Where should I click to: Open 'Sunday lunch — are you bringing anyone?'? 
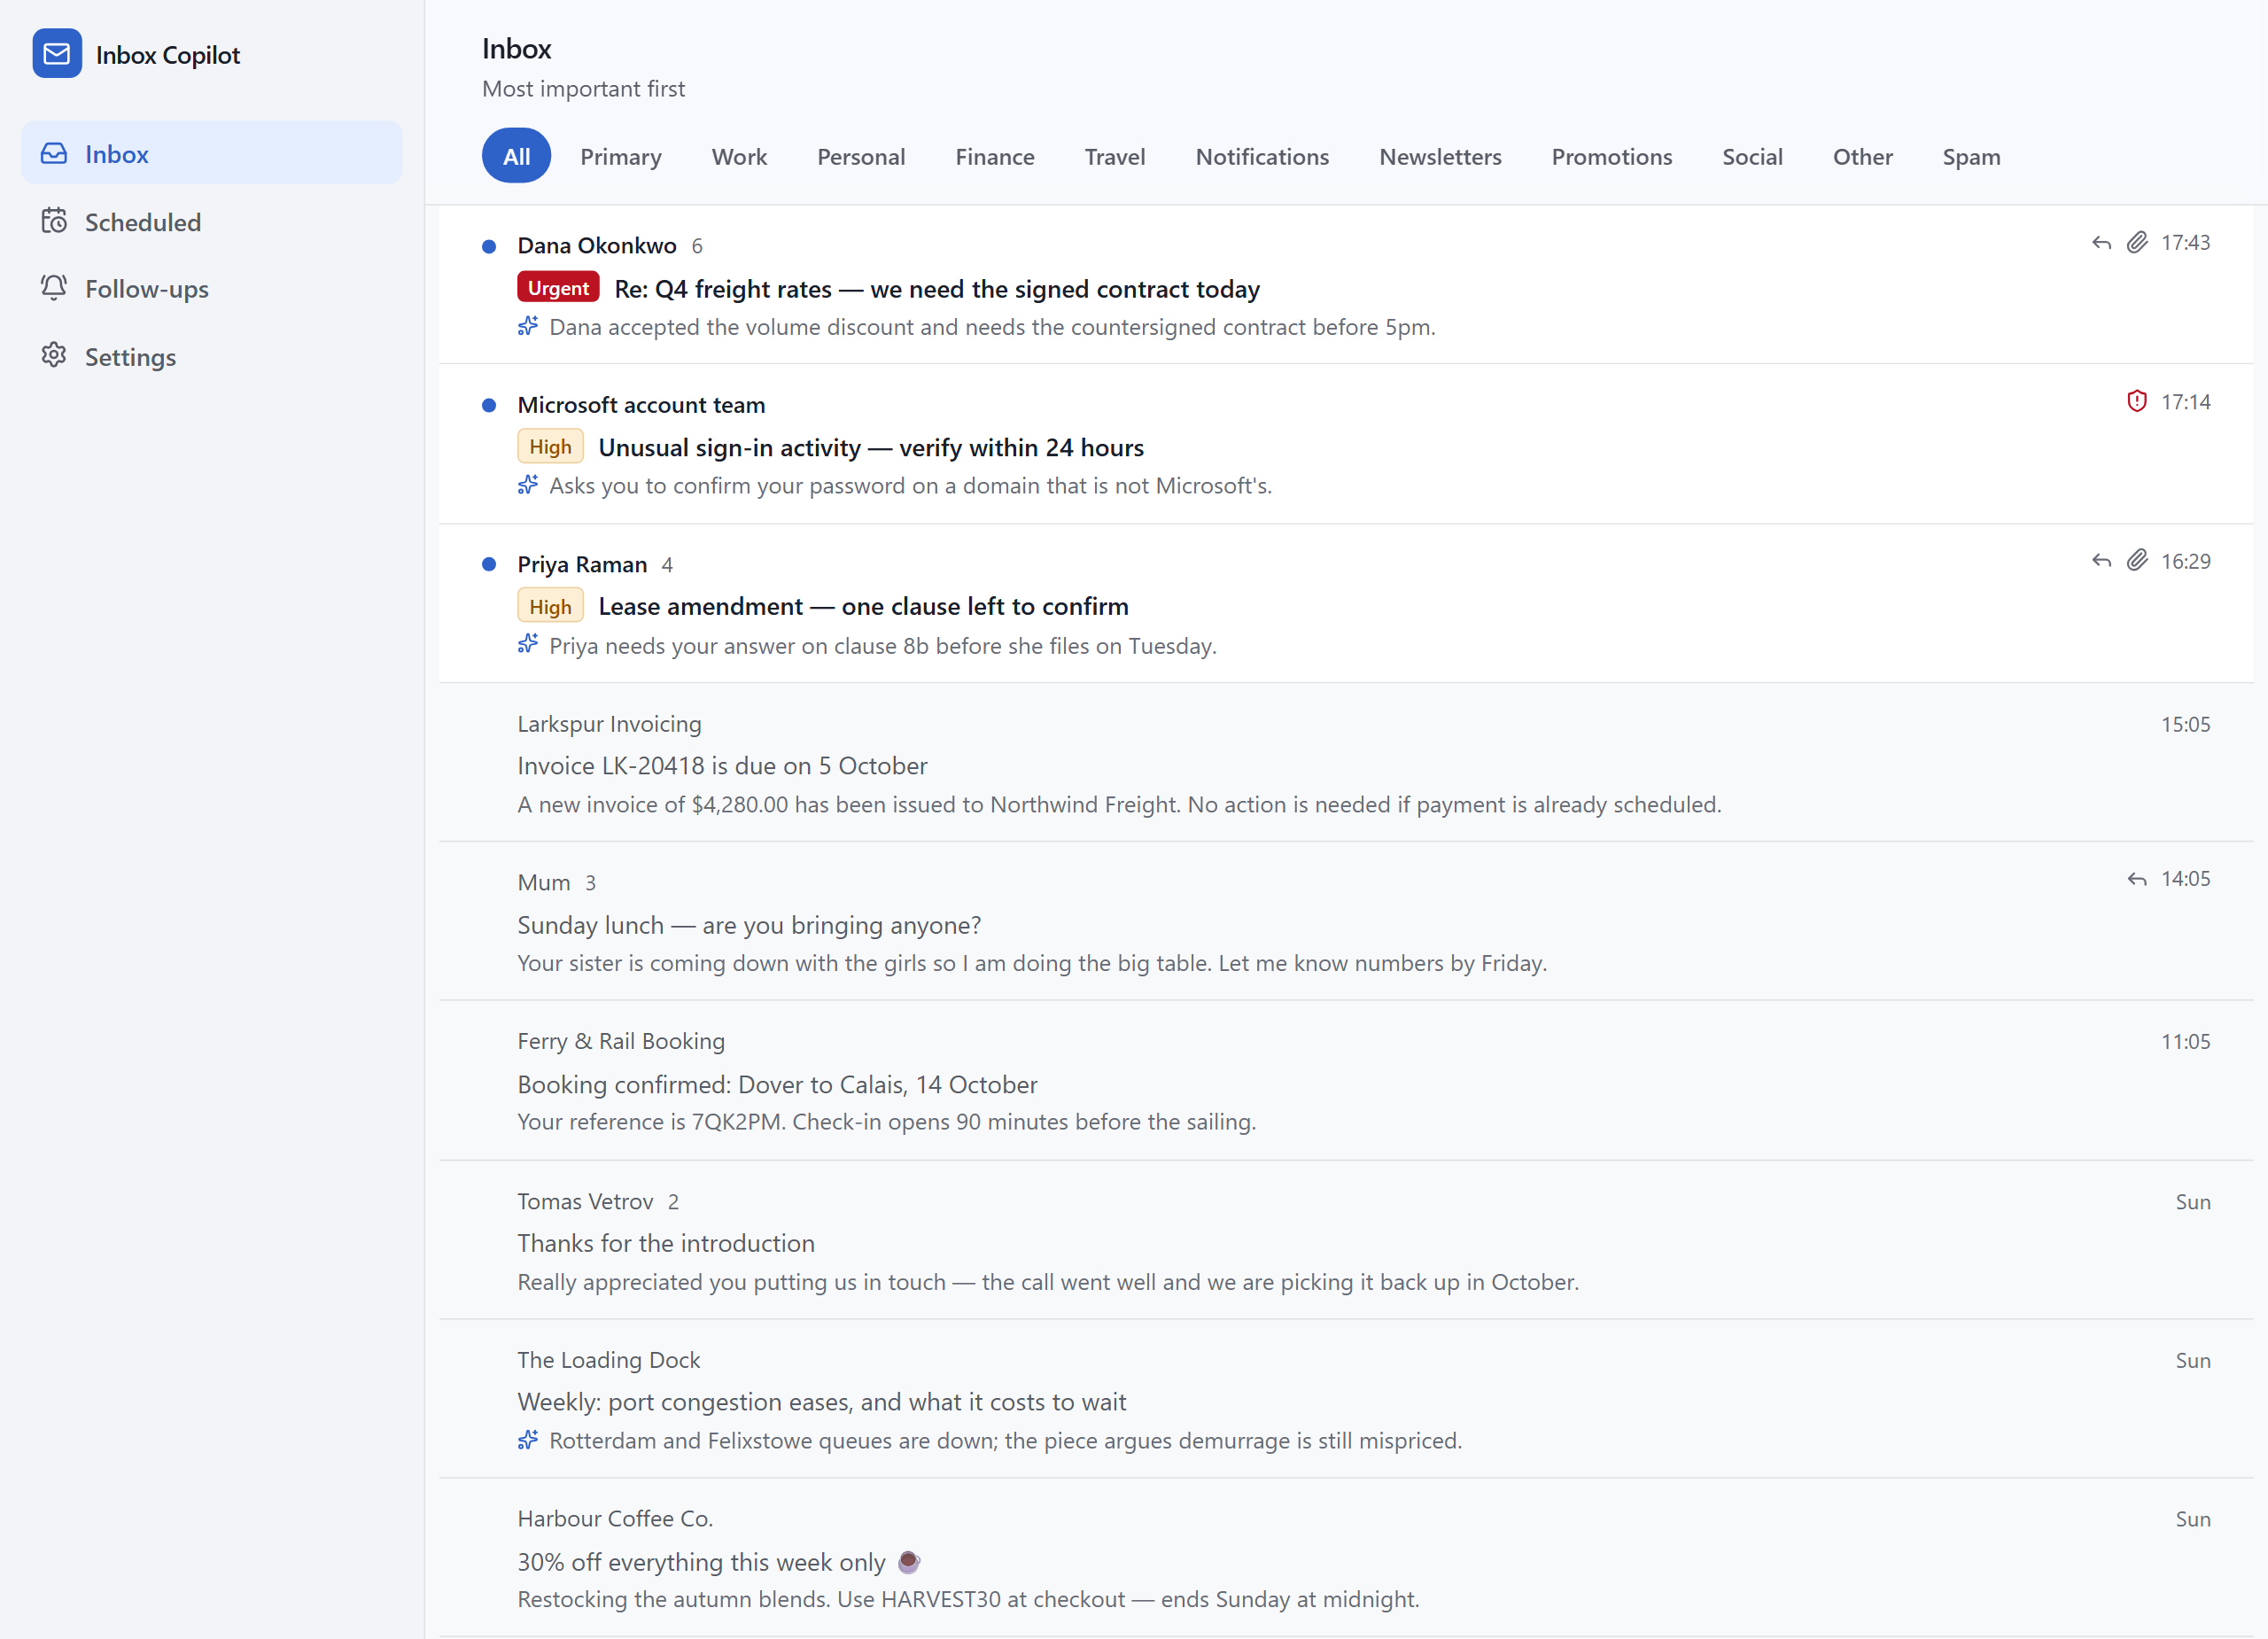(749, 925)
